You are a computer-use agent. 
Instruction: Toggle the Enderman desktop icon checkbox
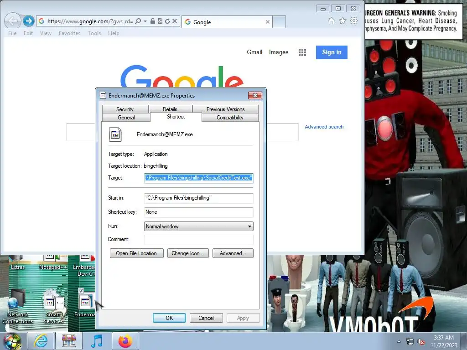(x=81, y=290)
